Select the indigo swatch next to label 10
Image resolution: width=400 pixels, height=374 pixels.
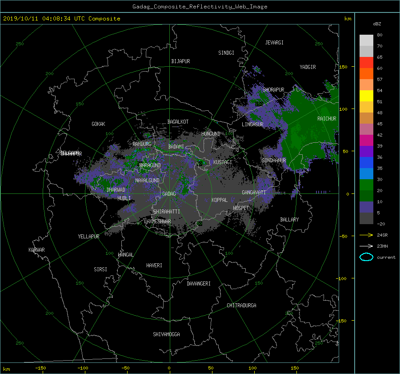click(x=366, y=207)
